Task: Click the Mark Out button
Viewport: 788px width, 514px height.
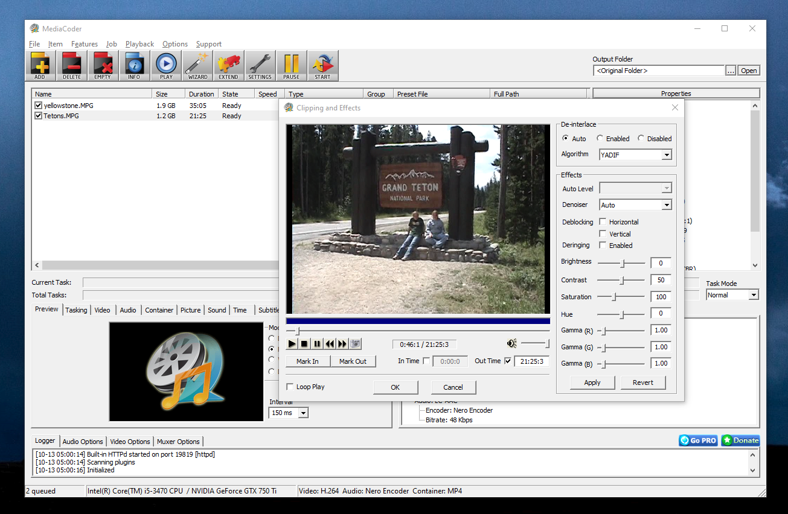Action: click(353, 361)
